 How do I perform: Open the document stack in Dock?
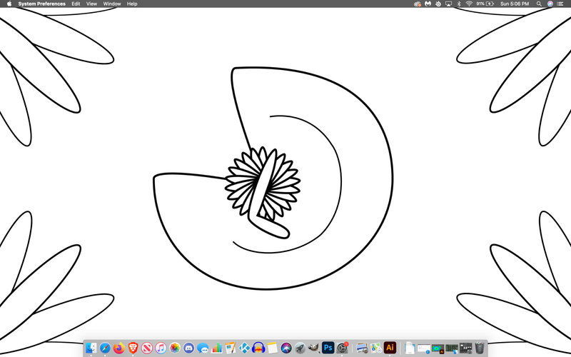410,348
